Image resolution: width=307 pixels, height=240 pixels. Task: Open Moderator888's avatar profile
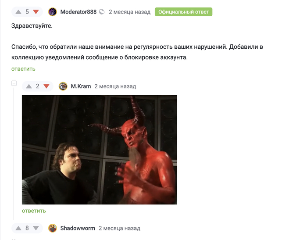point(53,12)
